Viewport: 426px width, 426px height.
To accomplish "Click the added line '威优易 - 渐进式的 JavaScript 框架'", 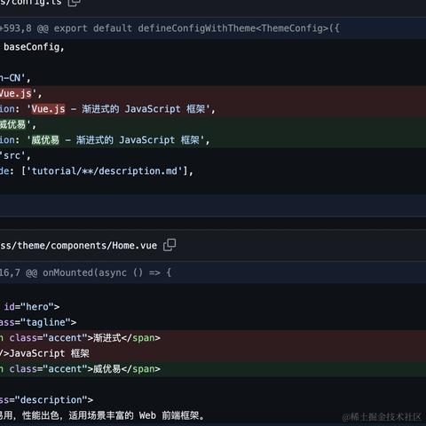I will pos(213,140).
